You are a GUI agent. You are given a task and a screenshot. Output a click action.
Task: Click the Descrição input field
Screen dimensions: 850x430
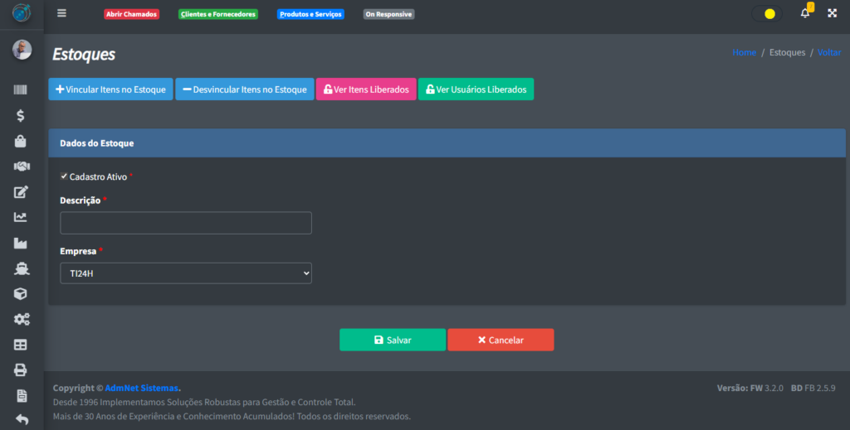186,223
